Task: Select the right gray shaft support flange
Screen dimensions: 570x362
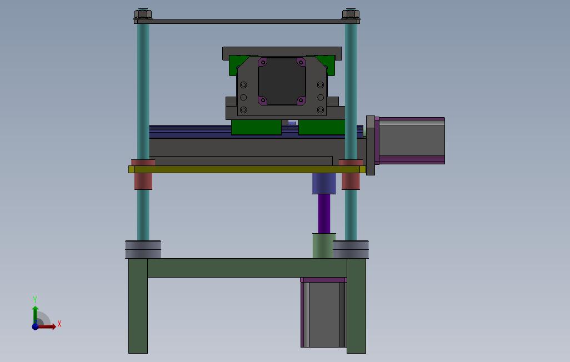Action: (351, 249)
